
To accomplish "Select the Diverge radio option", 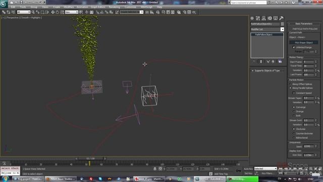I will click(x=294, y=111).
